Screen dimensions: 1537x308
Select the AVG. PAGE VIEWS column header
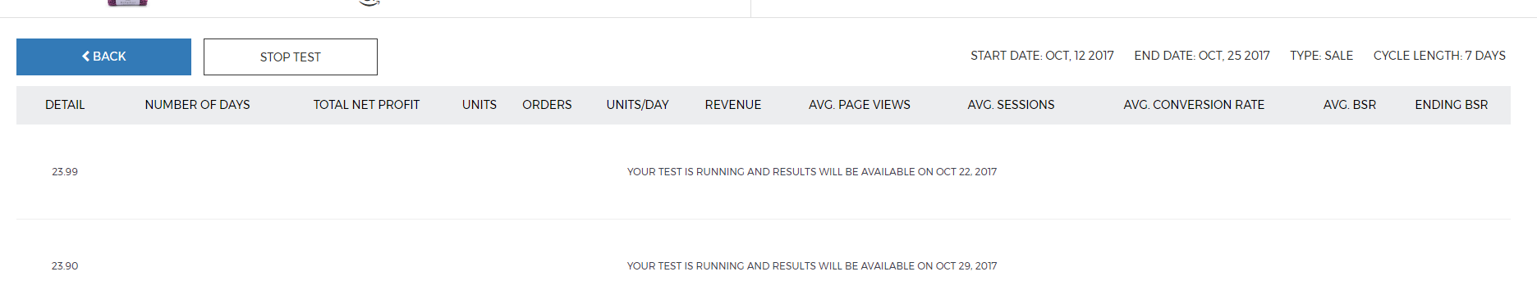coord(860,105)
